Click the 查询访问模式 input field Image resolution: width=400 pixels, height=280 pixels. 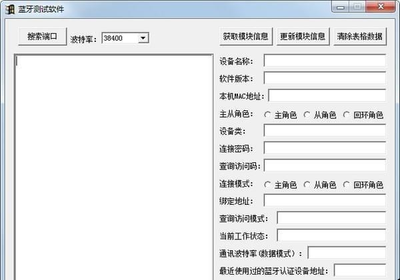[x=331, y=218]
